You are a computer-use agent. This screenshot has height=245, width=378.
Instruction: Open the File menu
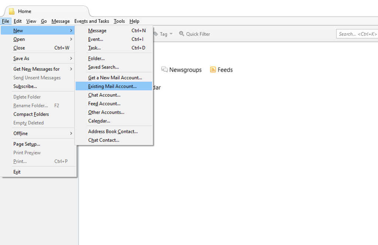(6, 21)
